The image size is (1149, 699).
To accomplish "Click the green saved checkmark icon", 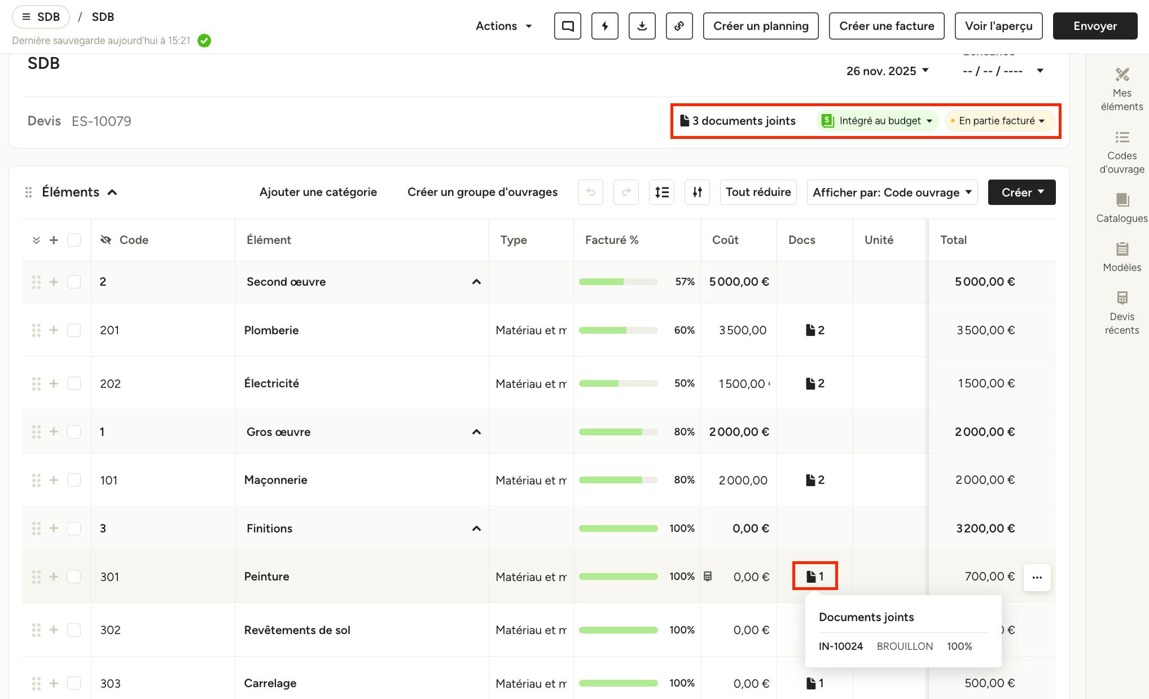I will [204, 41].
